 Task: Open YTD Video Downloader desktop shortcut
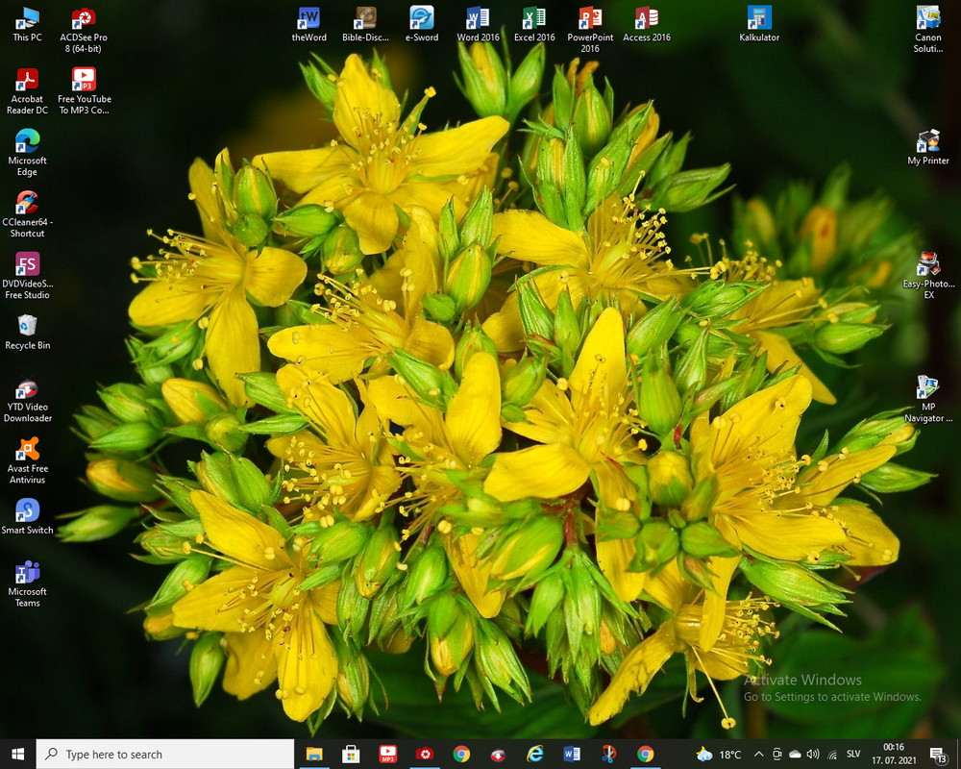pyautogui.click(x=27, y=401)
